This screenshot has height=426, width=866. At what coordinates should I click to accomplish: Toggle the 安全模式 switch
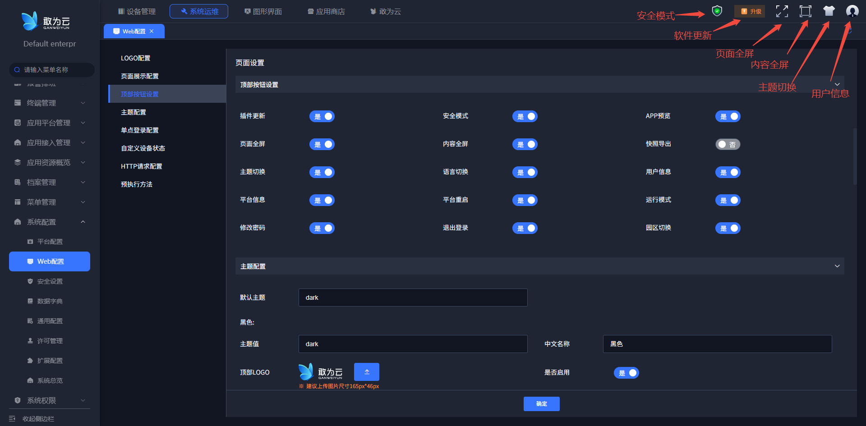[x=525, y=116]
